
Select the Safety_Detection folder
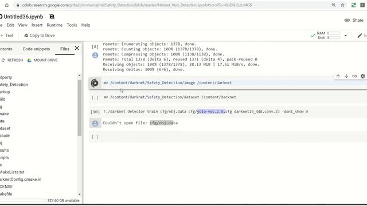tap(14, 85)
